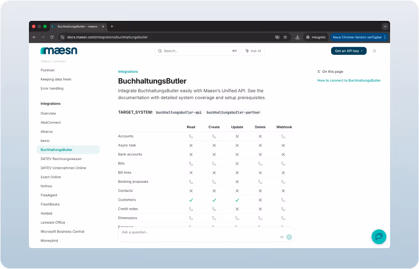Screen dimensions: 419x269
Task: Click Get an API key button
Action: pyautogui.click(x=349, y=51)
